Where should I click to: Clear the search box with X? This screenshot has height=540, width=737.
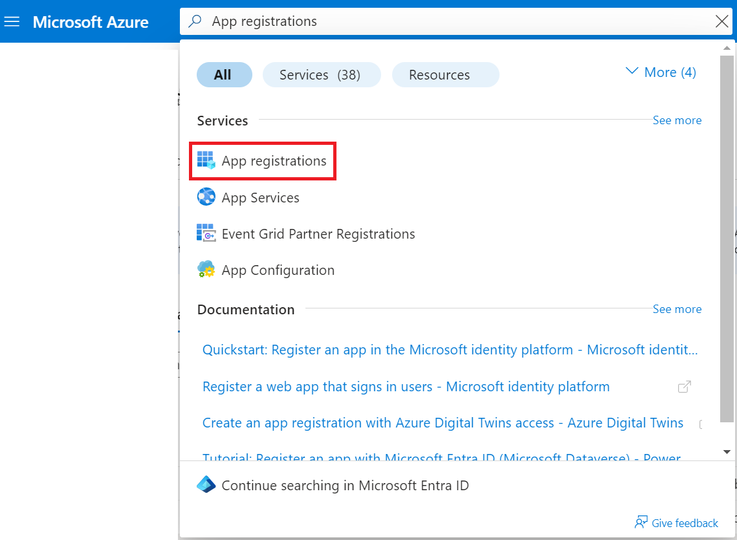coord(722,21)
